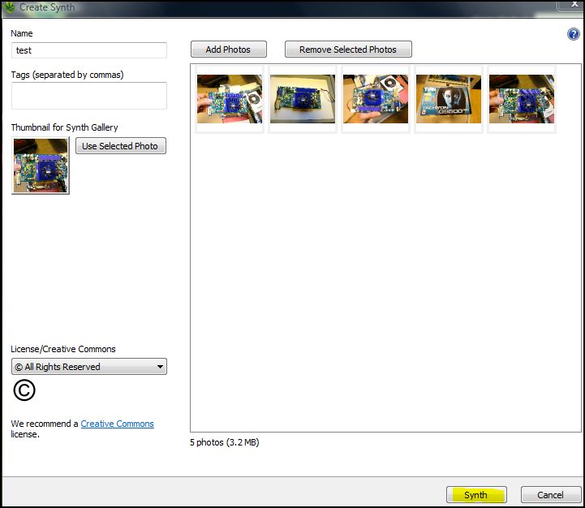The height and width of the screenshot is (508, 585).
Task: Open the blue help icon
Action: coord(573,34)
